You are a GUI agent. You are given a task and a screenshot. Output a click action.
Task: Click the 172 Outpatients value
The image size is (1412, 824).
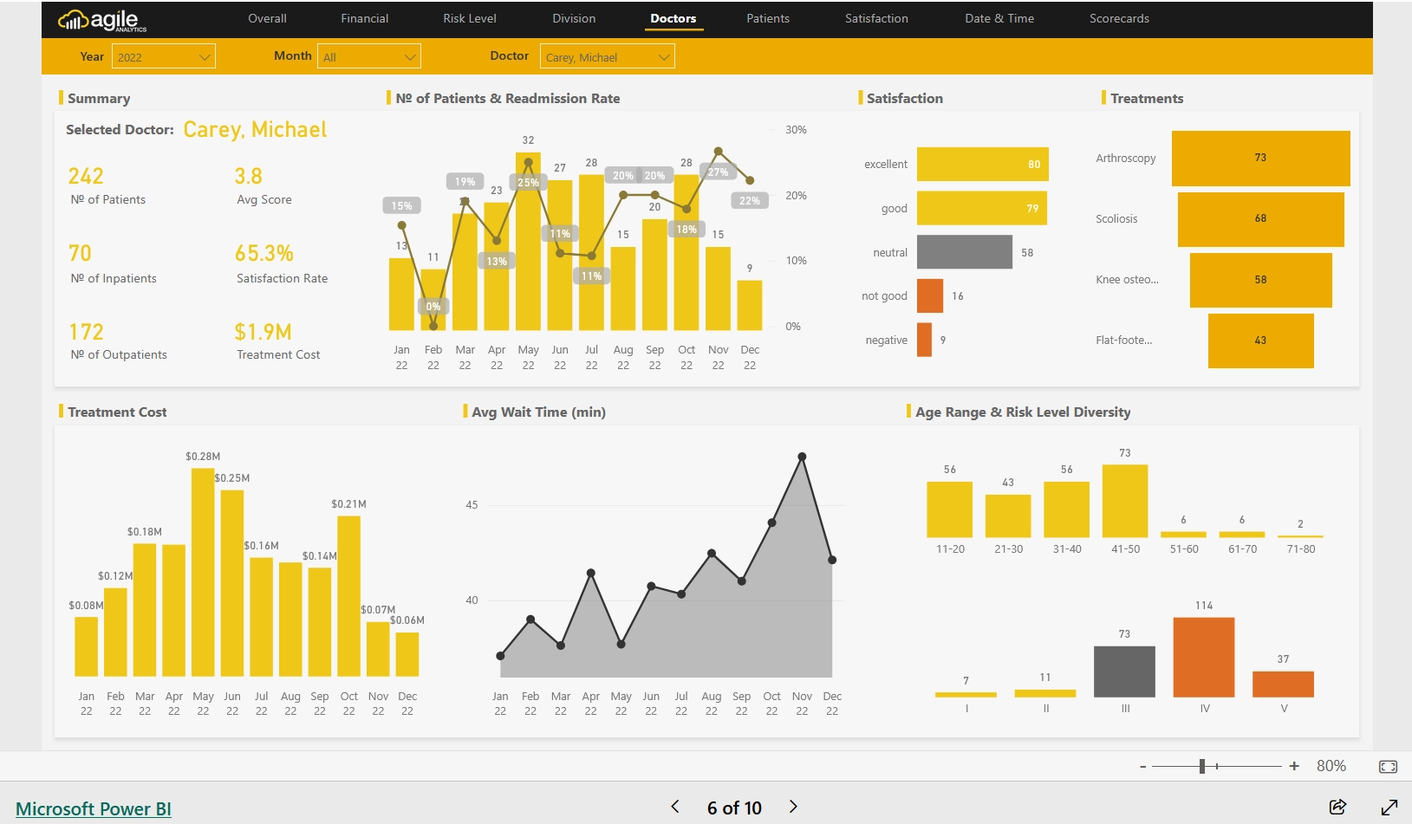[x=86, y=332]
